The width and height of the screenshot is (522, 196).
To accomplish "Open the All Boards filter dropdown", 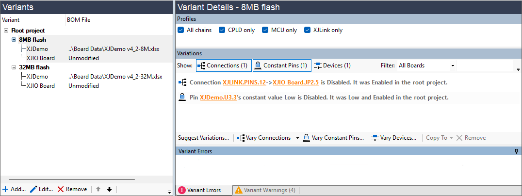I will click(x=453, y=65).
